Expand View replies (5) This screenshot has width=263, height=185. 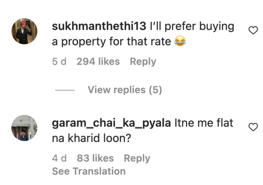(x=125, y=90)
